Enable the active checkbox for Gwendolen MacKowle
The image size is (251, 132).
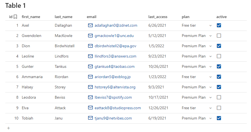[x=219, y=36]
